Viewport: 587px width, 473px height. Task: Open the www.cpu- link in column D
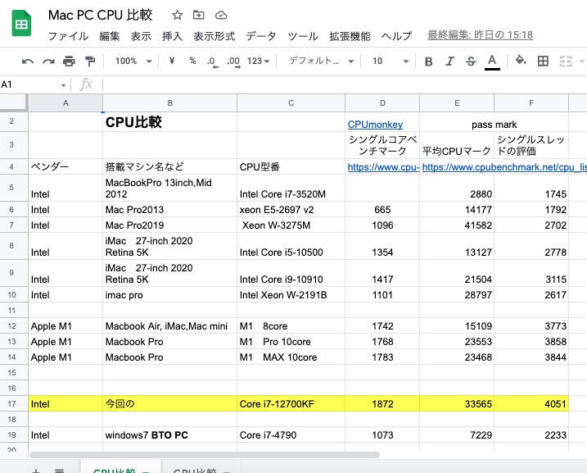[x=383, y=167]
